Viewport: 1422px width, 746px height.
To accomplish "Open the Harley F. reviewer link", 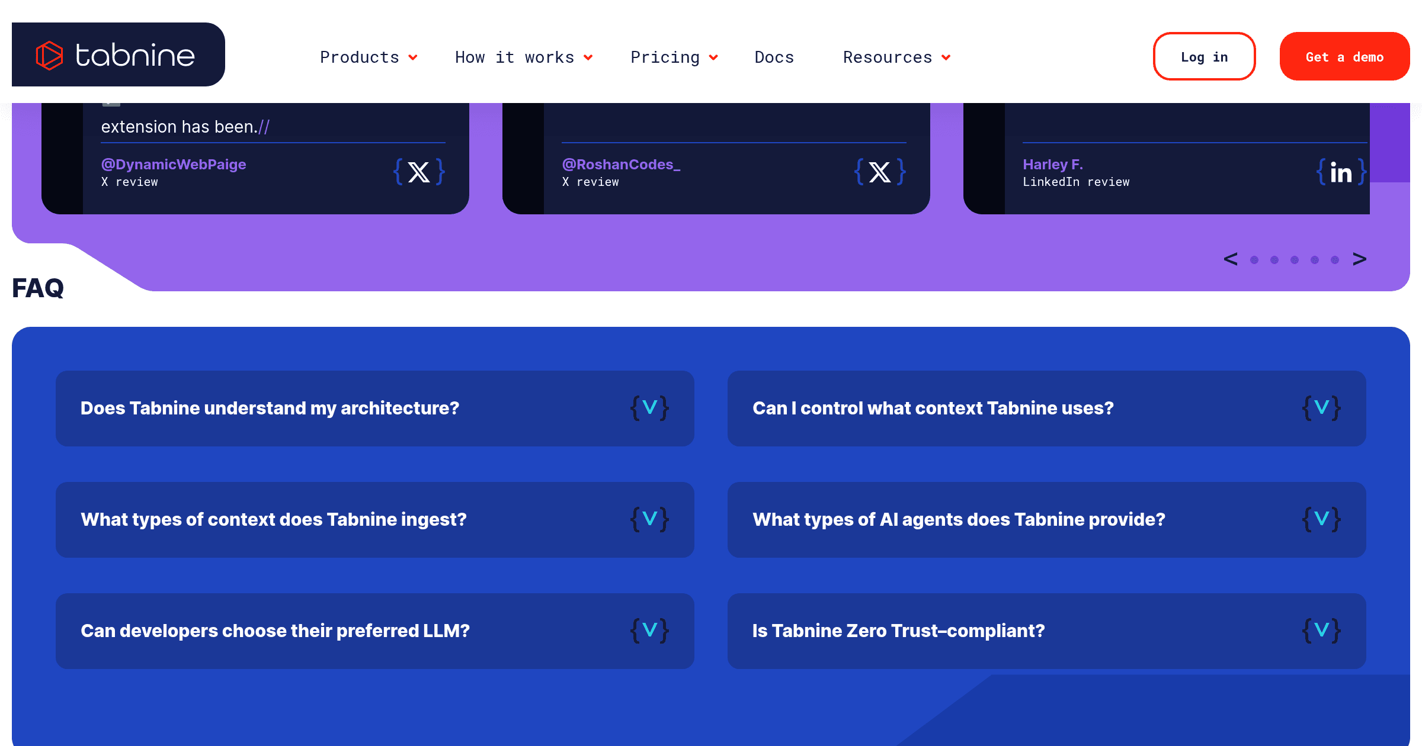I will point(1053,165).
